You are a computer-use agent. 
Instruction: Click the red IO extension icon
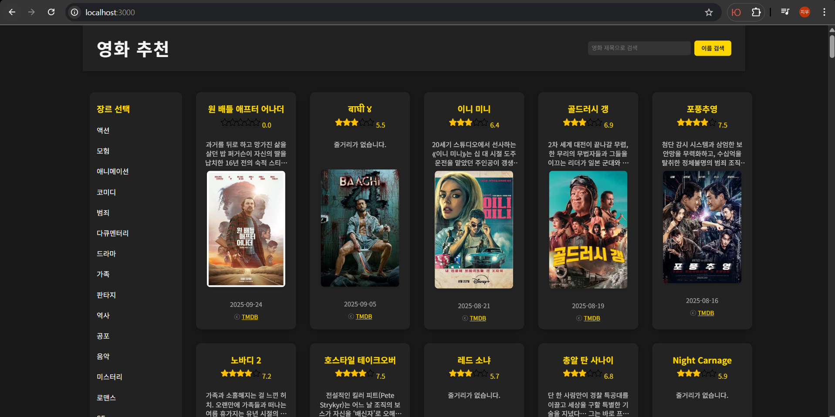[736, 12]
